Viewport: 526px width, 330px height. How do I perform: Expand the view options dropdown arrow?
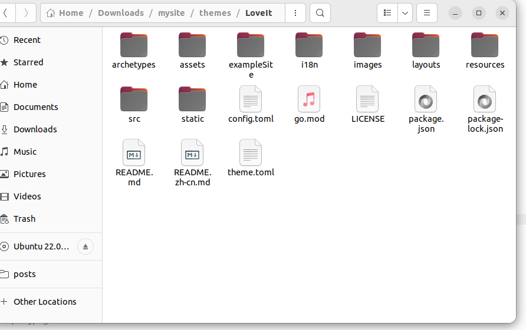(405, 13)
